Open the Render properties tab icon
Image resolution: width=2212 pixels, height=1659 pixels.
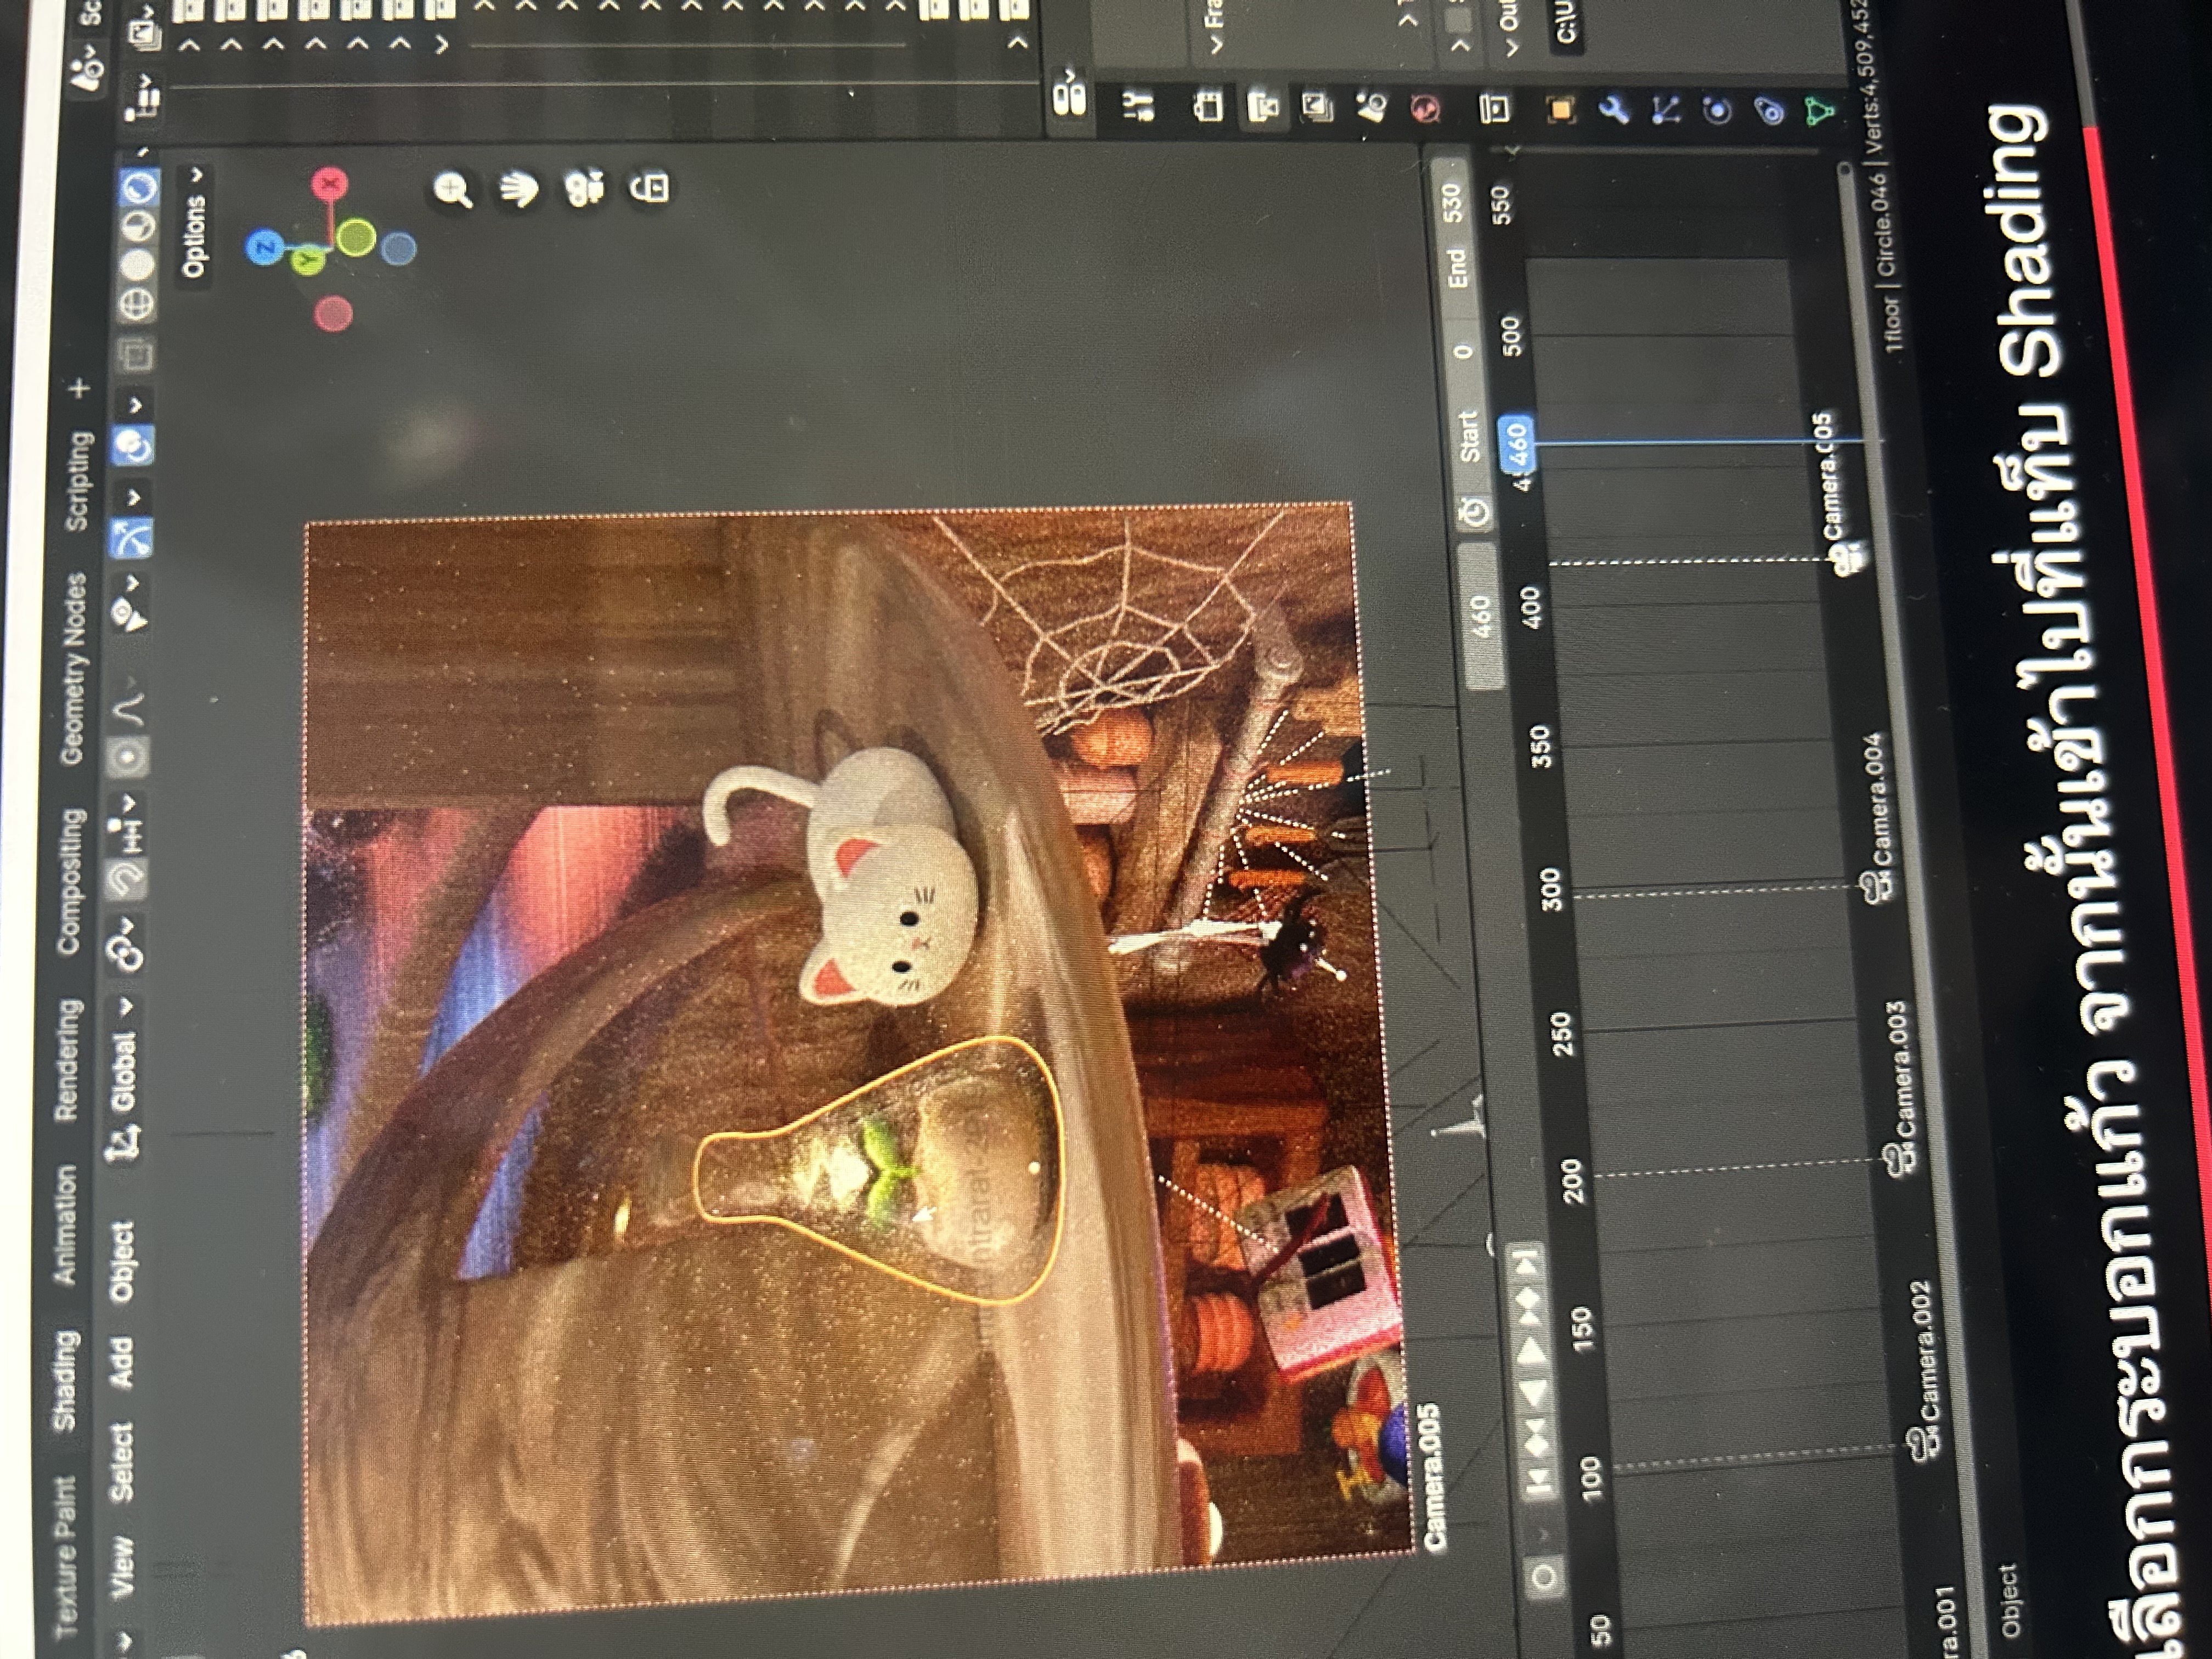click(1208, 105)
